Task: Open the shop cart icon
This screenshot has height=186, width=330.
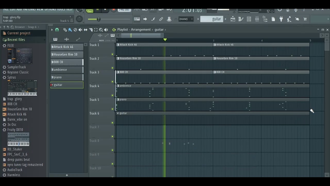Action: 305,19
